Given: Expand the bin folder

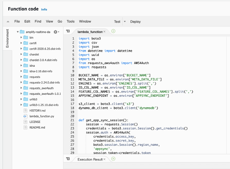Looking at the screenshot, I should coord(21,37).
